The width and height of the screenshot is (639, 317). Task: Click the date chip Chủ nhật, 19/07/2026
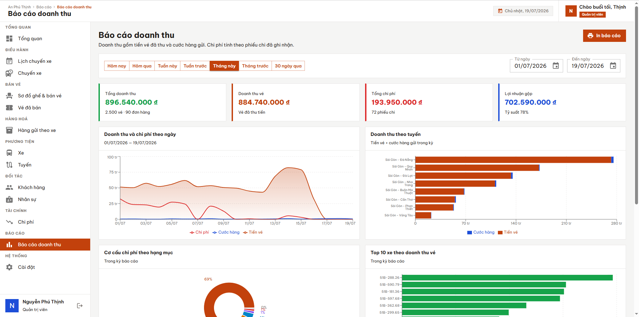coord(523,11)
